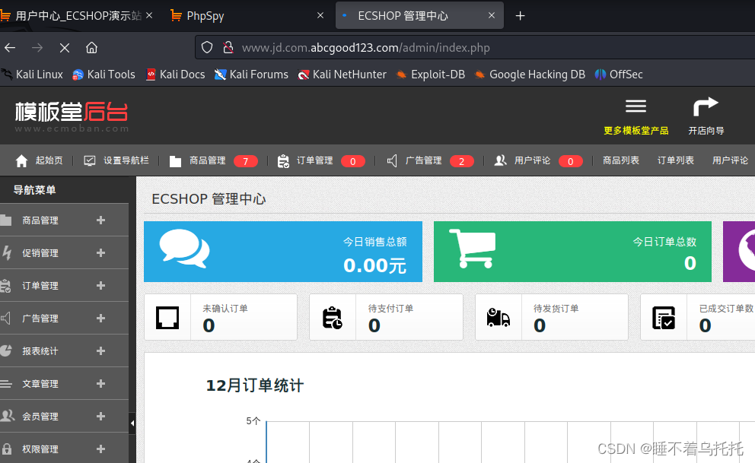This screenshot has width=755, height=463.
Task: Expand 文章管理 plus in sidebar
Action: pyautogui.click(x=100, y=384)
